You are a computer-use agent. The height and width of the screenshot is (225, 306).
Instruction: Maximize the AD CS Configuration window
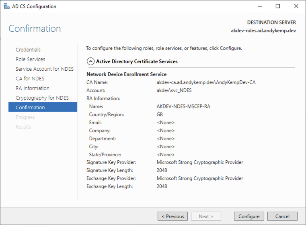tap(278, 6)
